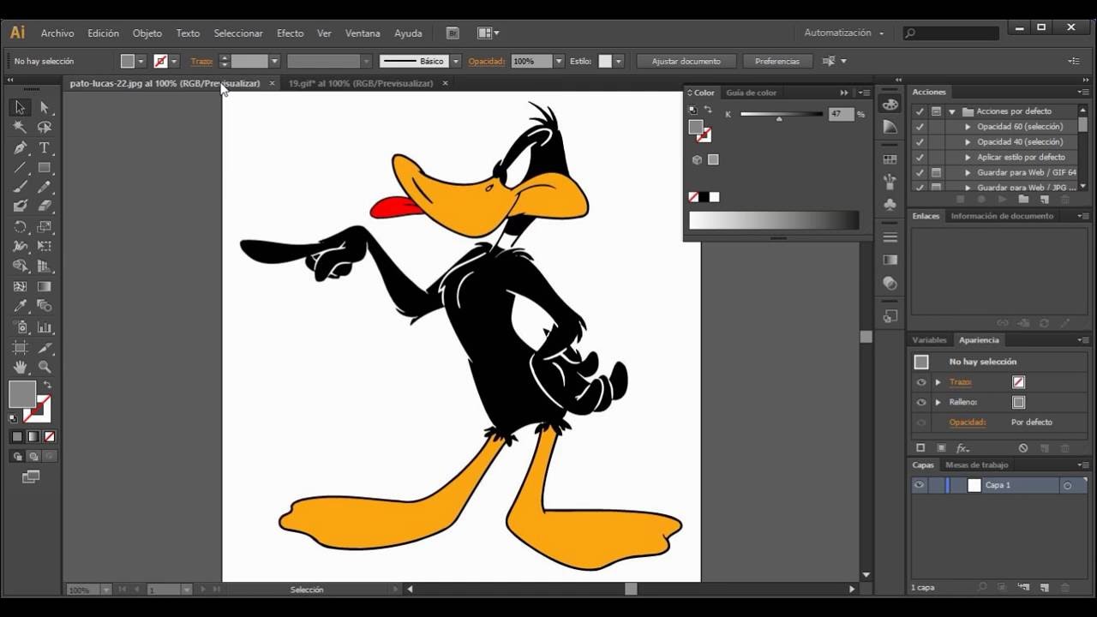Toggle checkmark for Acciones por defecto
The width and height of the screenshot is (1097, 617).
920,111
